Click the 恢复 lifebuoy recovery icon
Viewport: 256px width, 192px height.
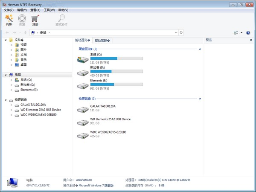[22, 18]
